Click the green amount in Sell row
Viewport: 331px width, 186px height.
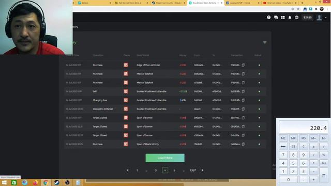point(183,91)
